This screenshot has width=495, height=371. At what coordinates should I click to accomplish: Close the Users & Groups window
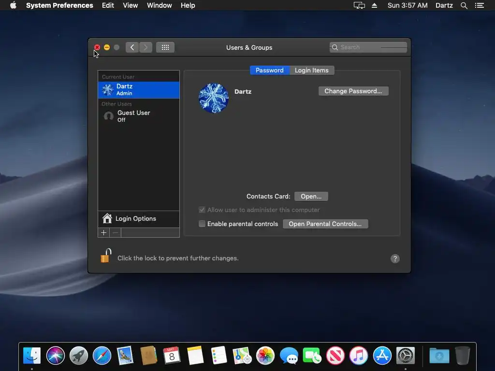point(97,47)
